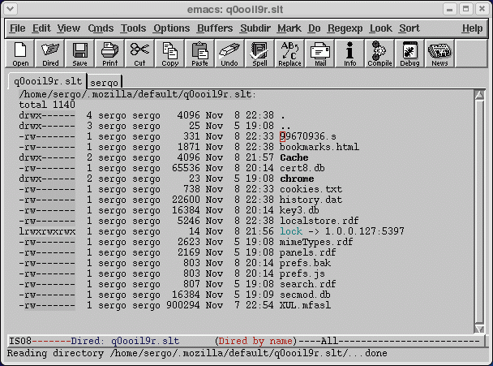Open the View menu
The height and width of the screenshot is (366, 493).
click(69, 28)
